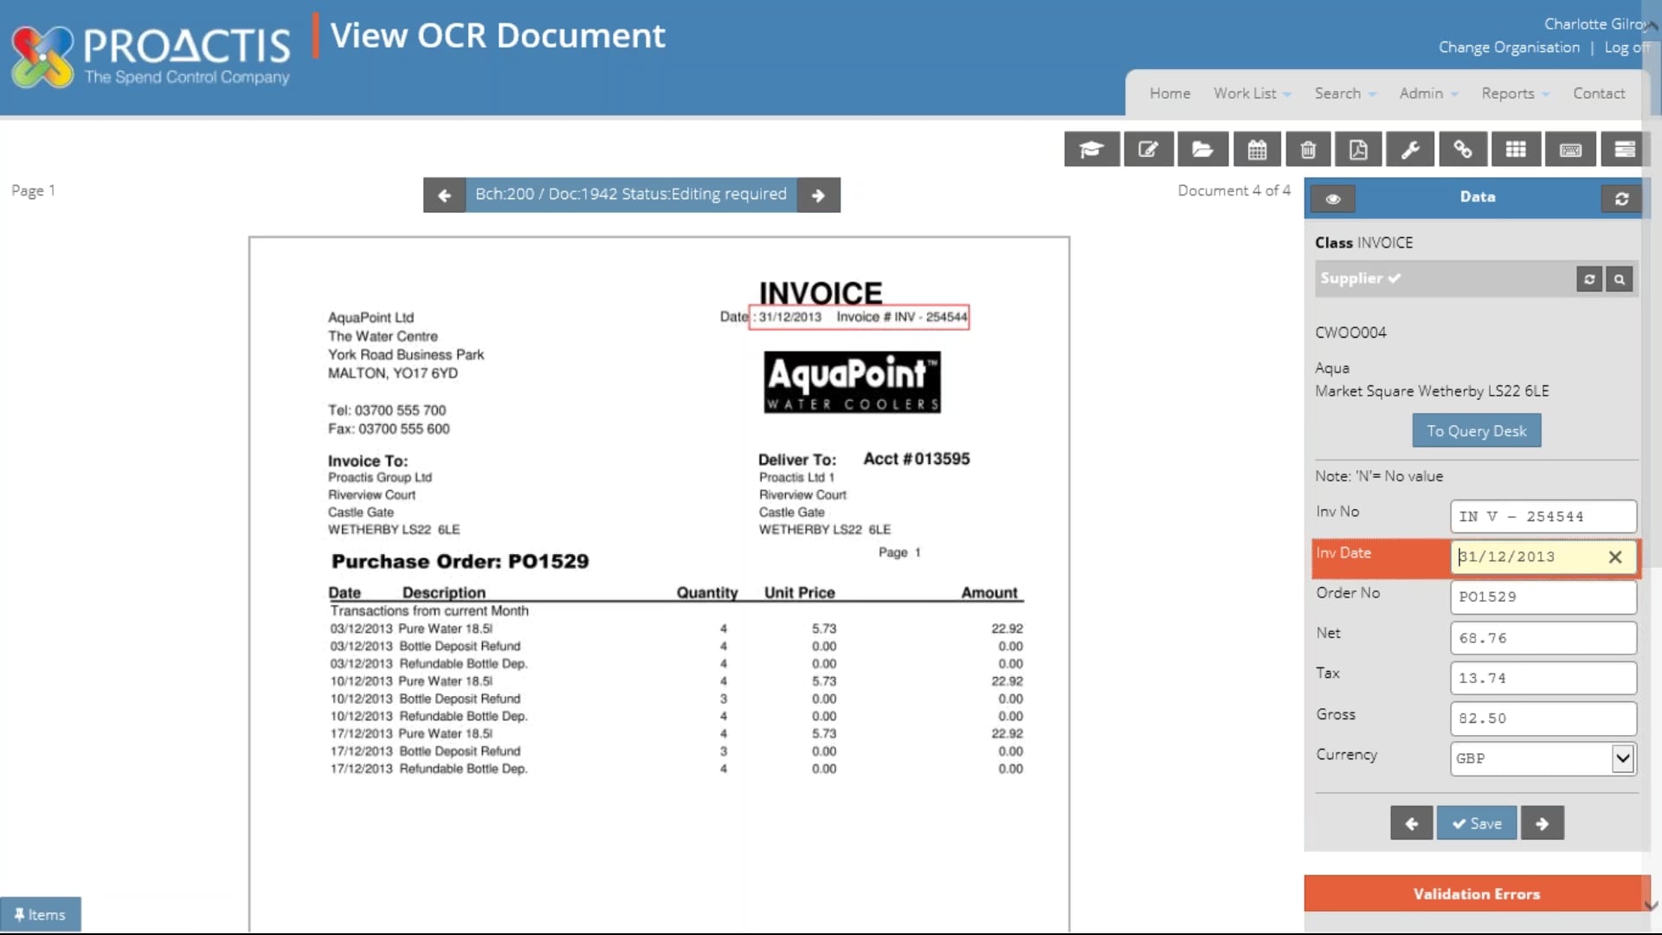The height and width of the screenshot is (935, 1662).
Task: Open the Reports dropdown menu
Action: (x=1514, y=93)
